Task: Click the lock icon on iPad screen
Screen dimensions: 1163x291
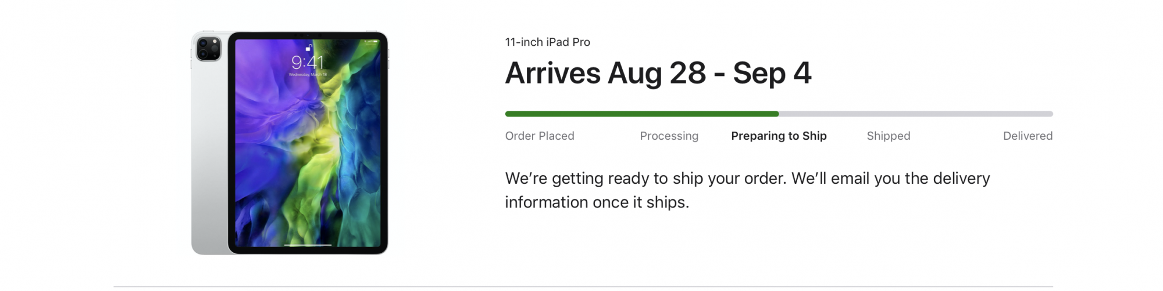Action: point(309,48)
